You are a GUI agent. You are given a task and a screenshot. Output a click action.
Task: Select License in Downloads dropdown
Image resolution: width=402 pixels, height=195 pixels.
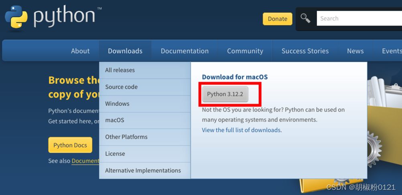[x=145, y=154]
